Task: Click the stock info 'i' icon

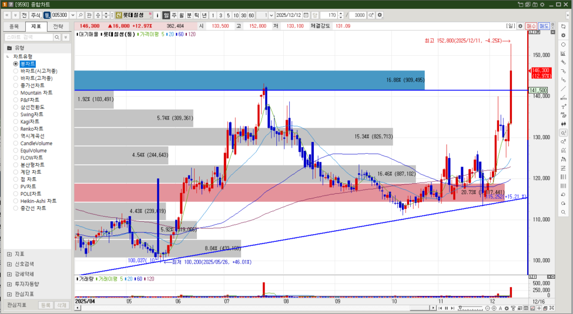Action: pos(157,15)
